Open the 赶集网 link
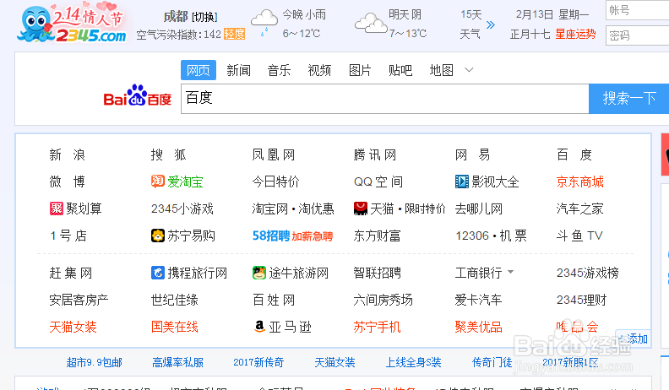This screenshot has height=390, width=669. tap(71, 273)
